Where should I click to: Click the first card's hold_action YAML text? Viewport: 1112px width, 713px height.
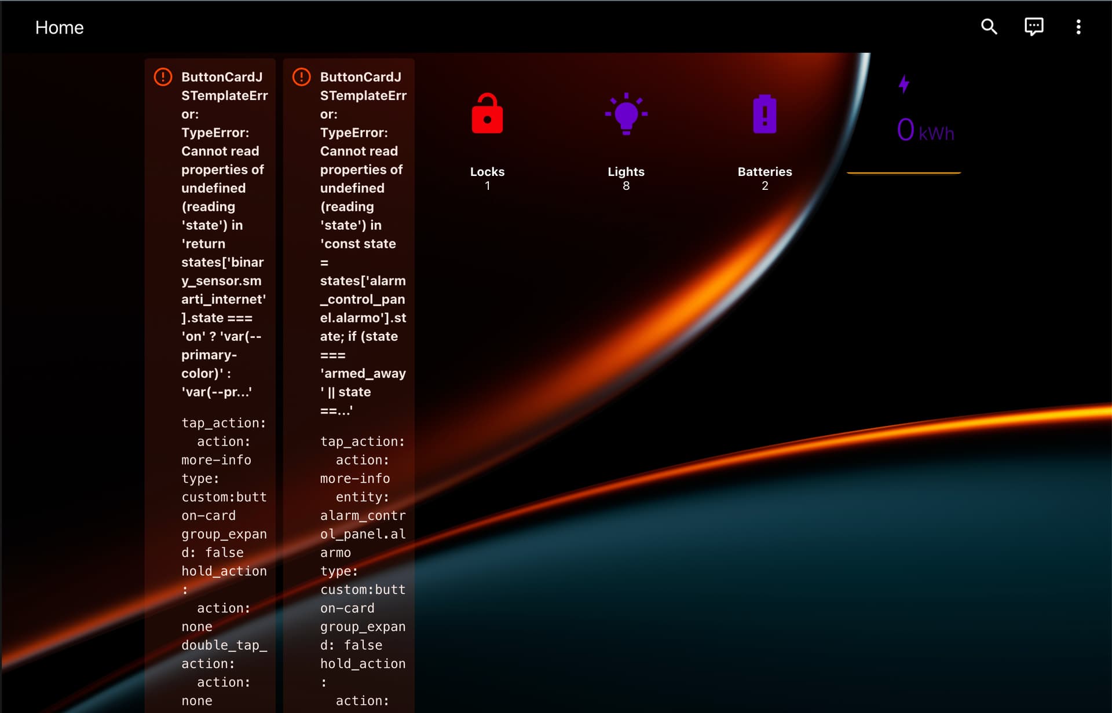[x=224, y=571]
